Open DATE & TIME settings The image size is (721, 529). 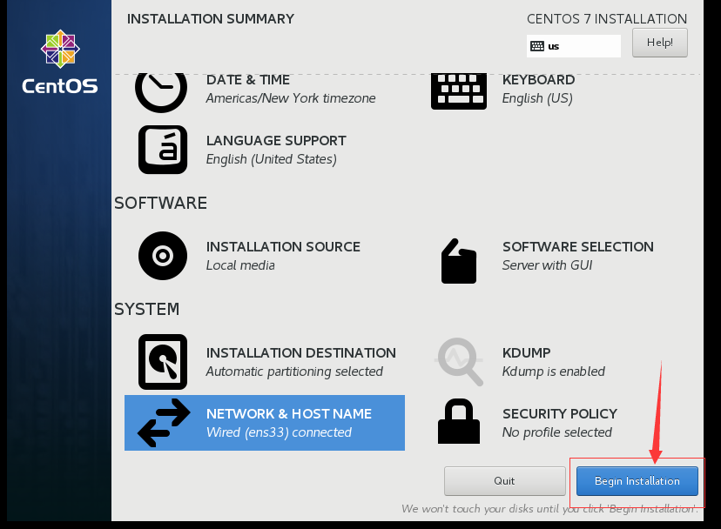248,80
